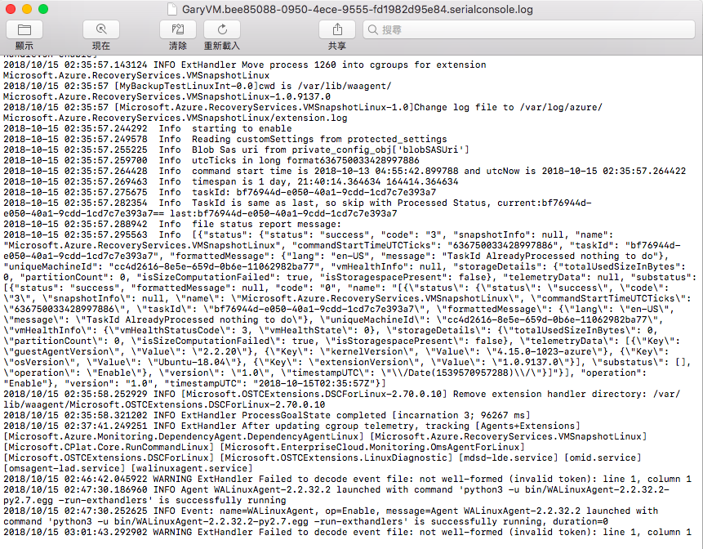Click '02:47:30.186960 INFO Agent WALinuxAgent' line

(336, 490)
